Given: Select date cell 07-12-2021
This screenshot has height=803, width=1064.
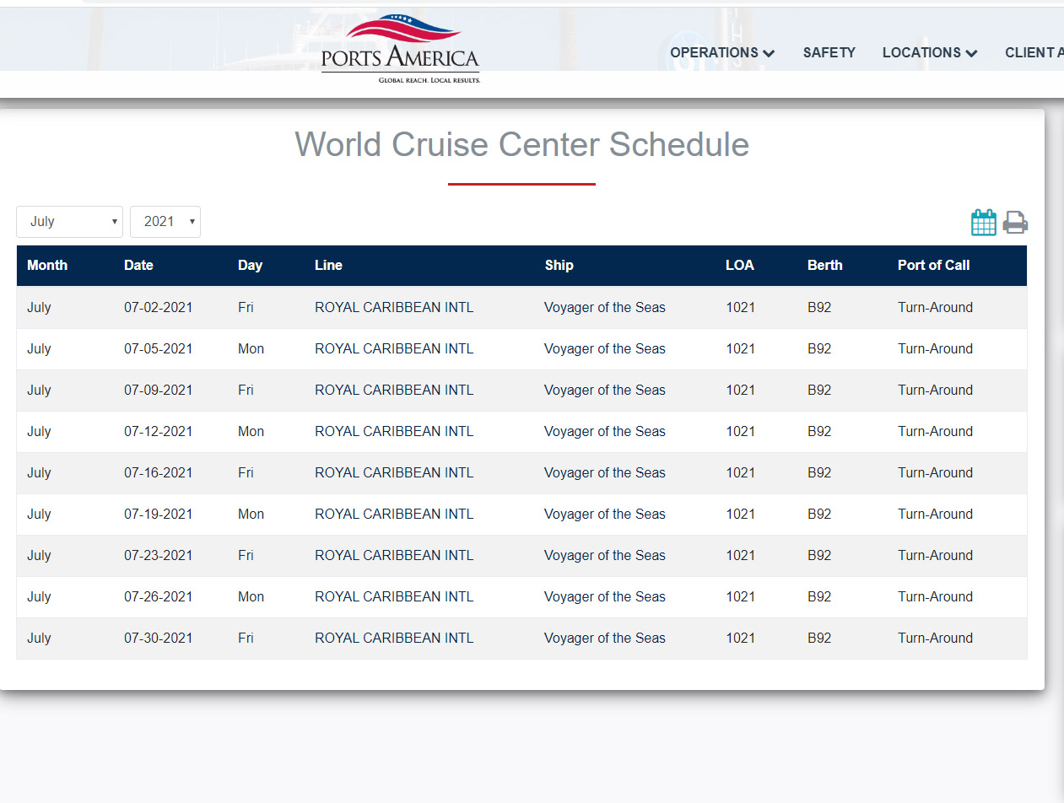Looking at the screenshot, I should point(158,431).
